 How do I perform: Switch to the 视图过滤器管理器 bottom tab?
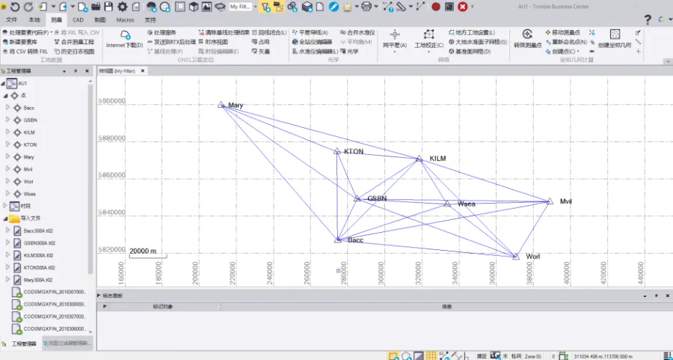[67, 344]
